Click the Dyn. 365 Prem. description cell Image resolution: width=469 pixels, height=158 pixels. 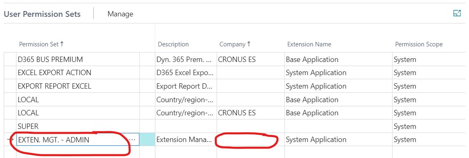coord(186,60)
